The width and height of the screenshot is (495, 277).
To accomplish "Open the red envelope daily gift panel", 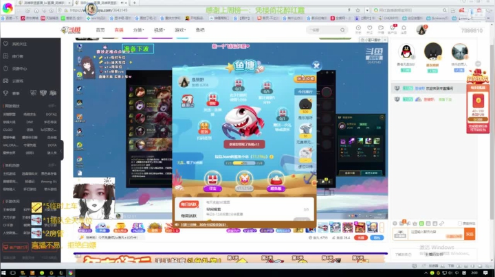I will 478,108.
